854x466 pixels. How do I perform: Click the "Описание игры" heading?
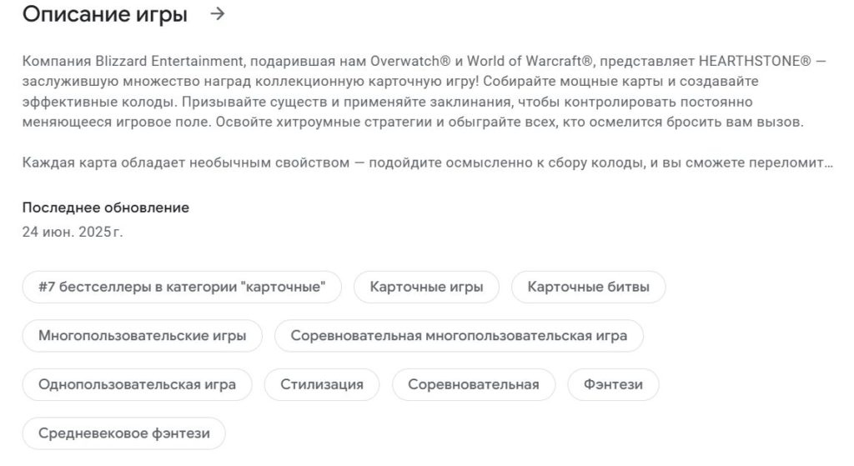point(105,14)
